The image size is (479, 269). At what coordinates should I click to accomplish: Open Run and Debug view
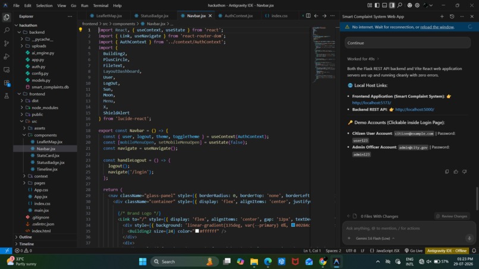coord(7,56)
